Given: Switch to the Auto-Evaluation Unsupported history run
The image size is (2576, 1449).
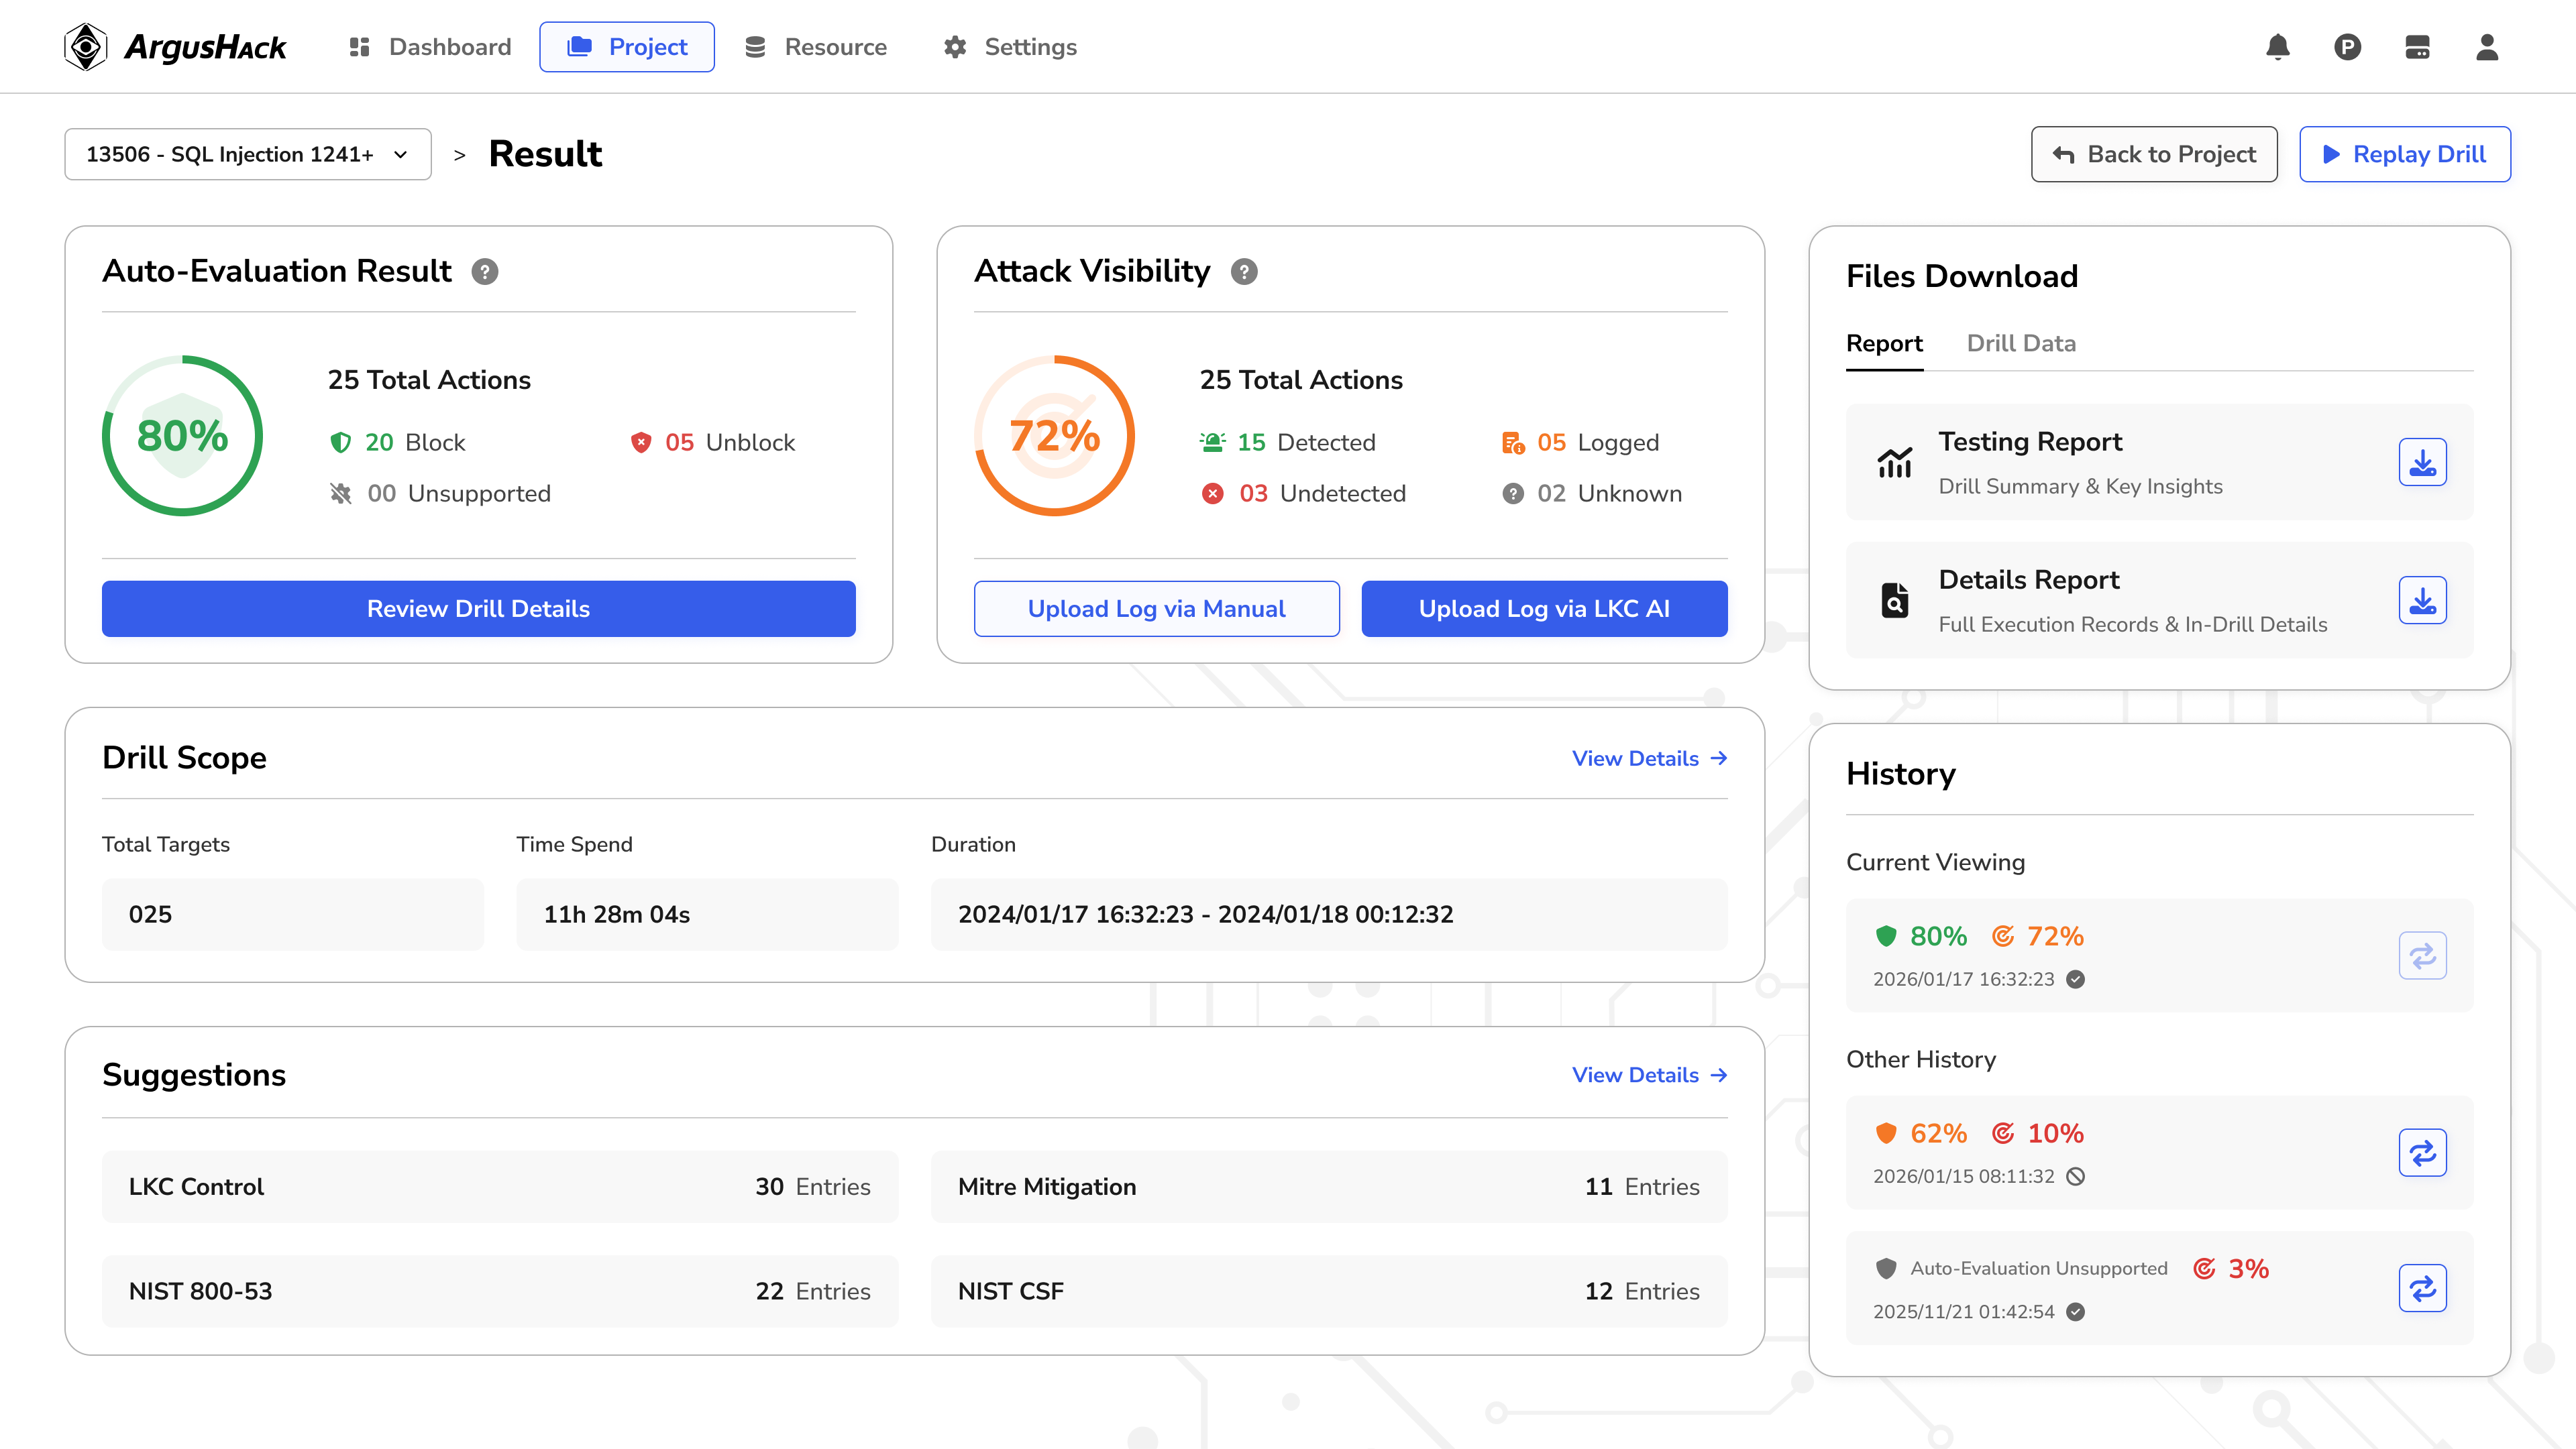Looking at the screenshot, I should coord(2422,1288).
